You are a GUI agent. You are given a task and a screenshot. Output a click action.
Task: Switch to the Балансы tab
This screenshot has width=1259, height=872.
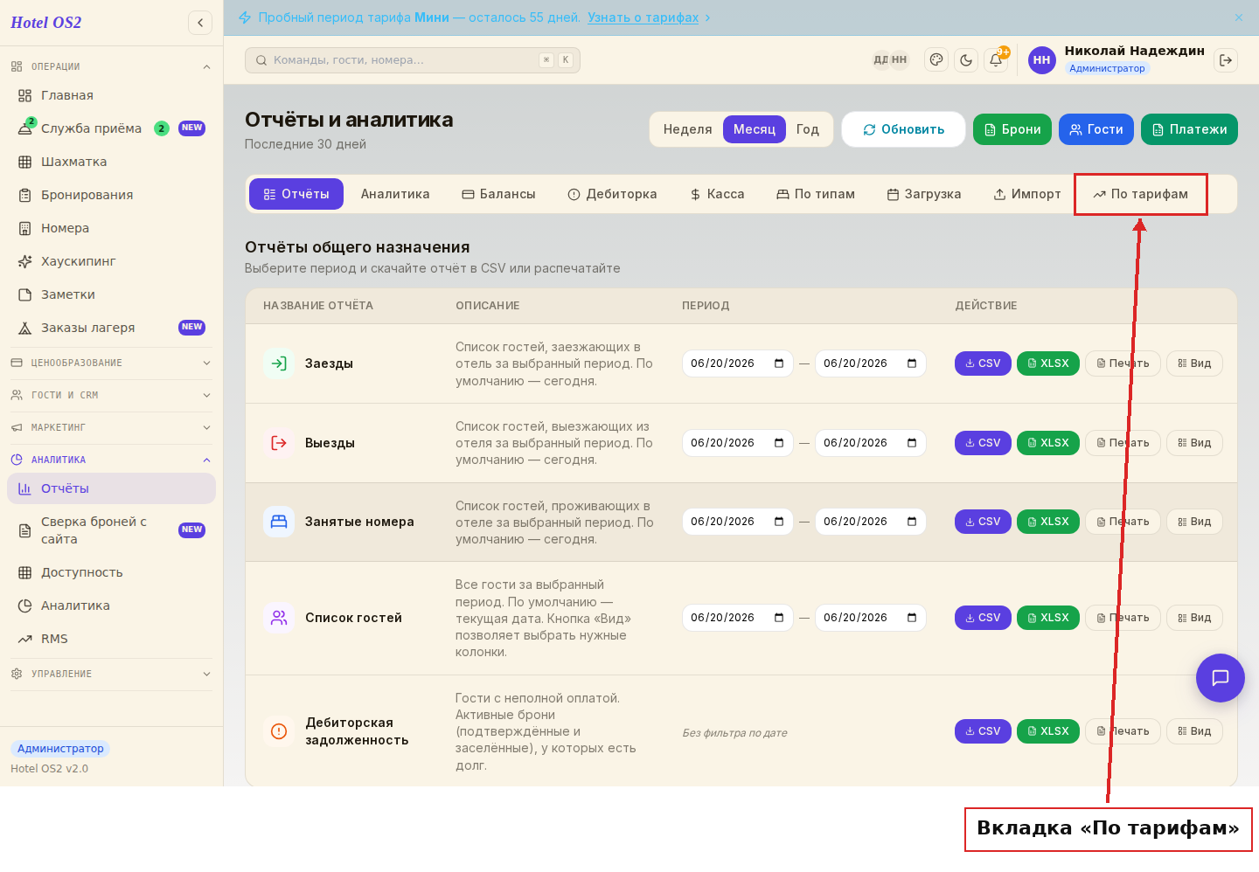click(498, 194)
